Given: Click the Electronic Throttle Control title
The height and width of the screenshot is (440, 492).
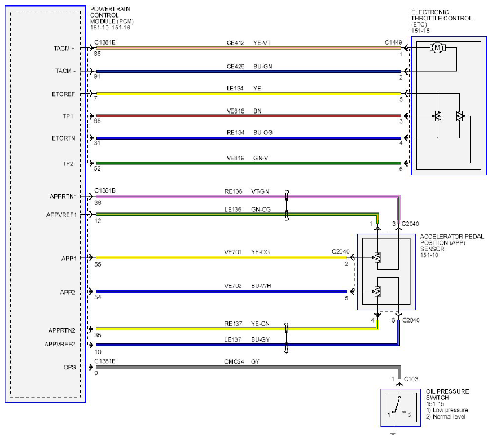Looking at the screenshot, I should 441,18.
